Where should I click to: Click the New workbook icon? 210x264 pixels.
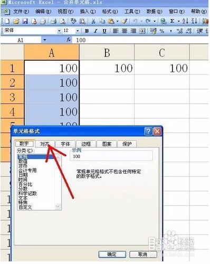(x=7, y=21)
